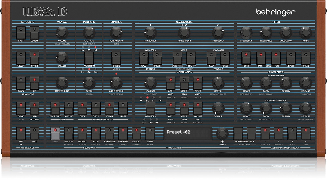Click the Filter NOISE knob

click(x=305, y=33)
